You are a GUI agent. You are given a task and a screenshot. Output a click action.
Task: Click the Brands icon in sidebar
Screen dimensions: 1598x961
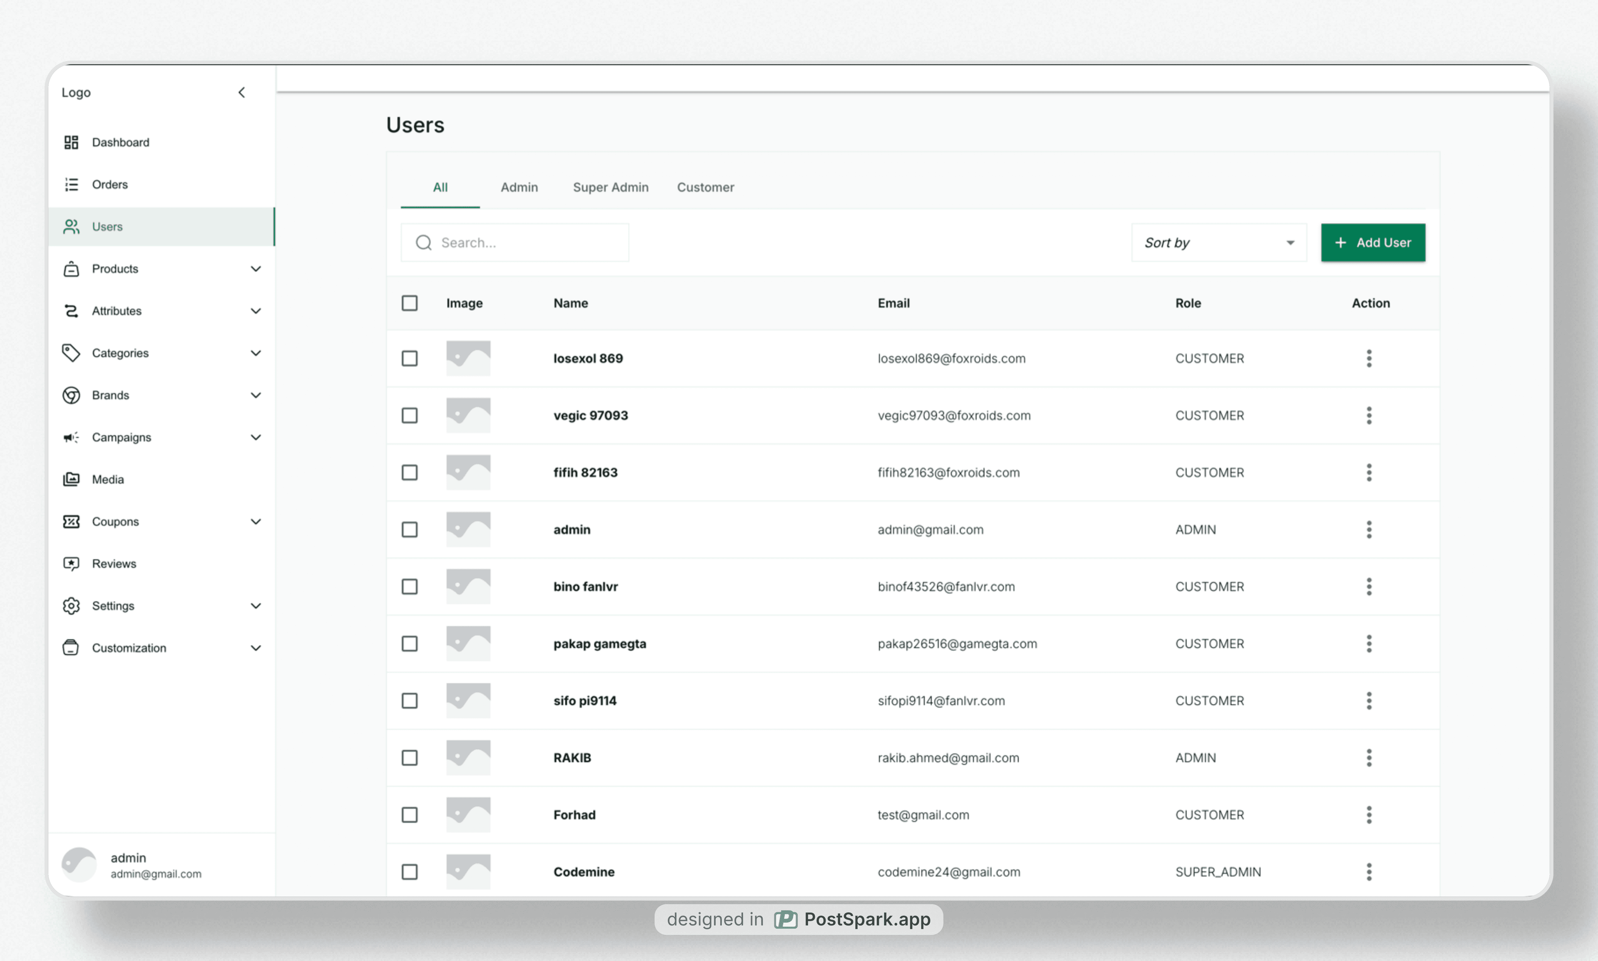pos(71,395)
